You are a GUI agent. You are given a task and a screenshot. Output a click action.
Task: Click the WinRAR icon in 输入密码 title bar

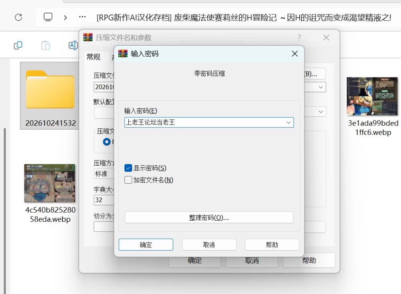(x=123, y=53)
